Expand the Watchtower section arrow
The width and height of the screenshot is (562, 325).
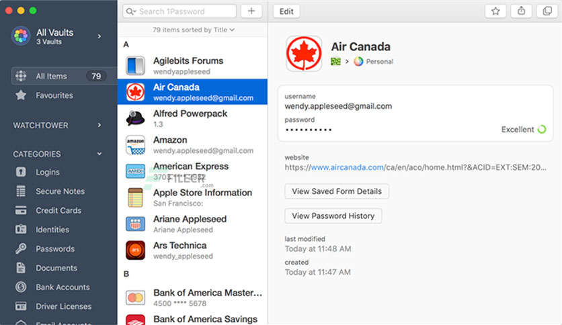pos(99,125)
